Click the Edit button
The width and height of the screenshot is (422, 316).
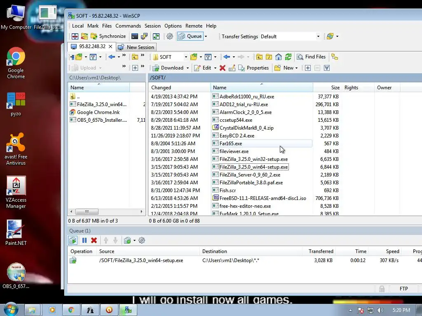click(x=203, y=68)
